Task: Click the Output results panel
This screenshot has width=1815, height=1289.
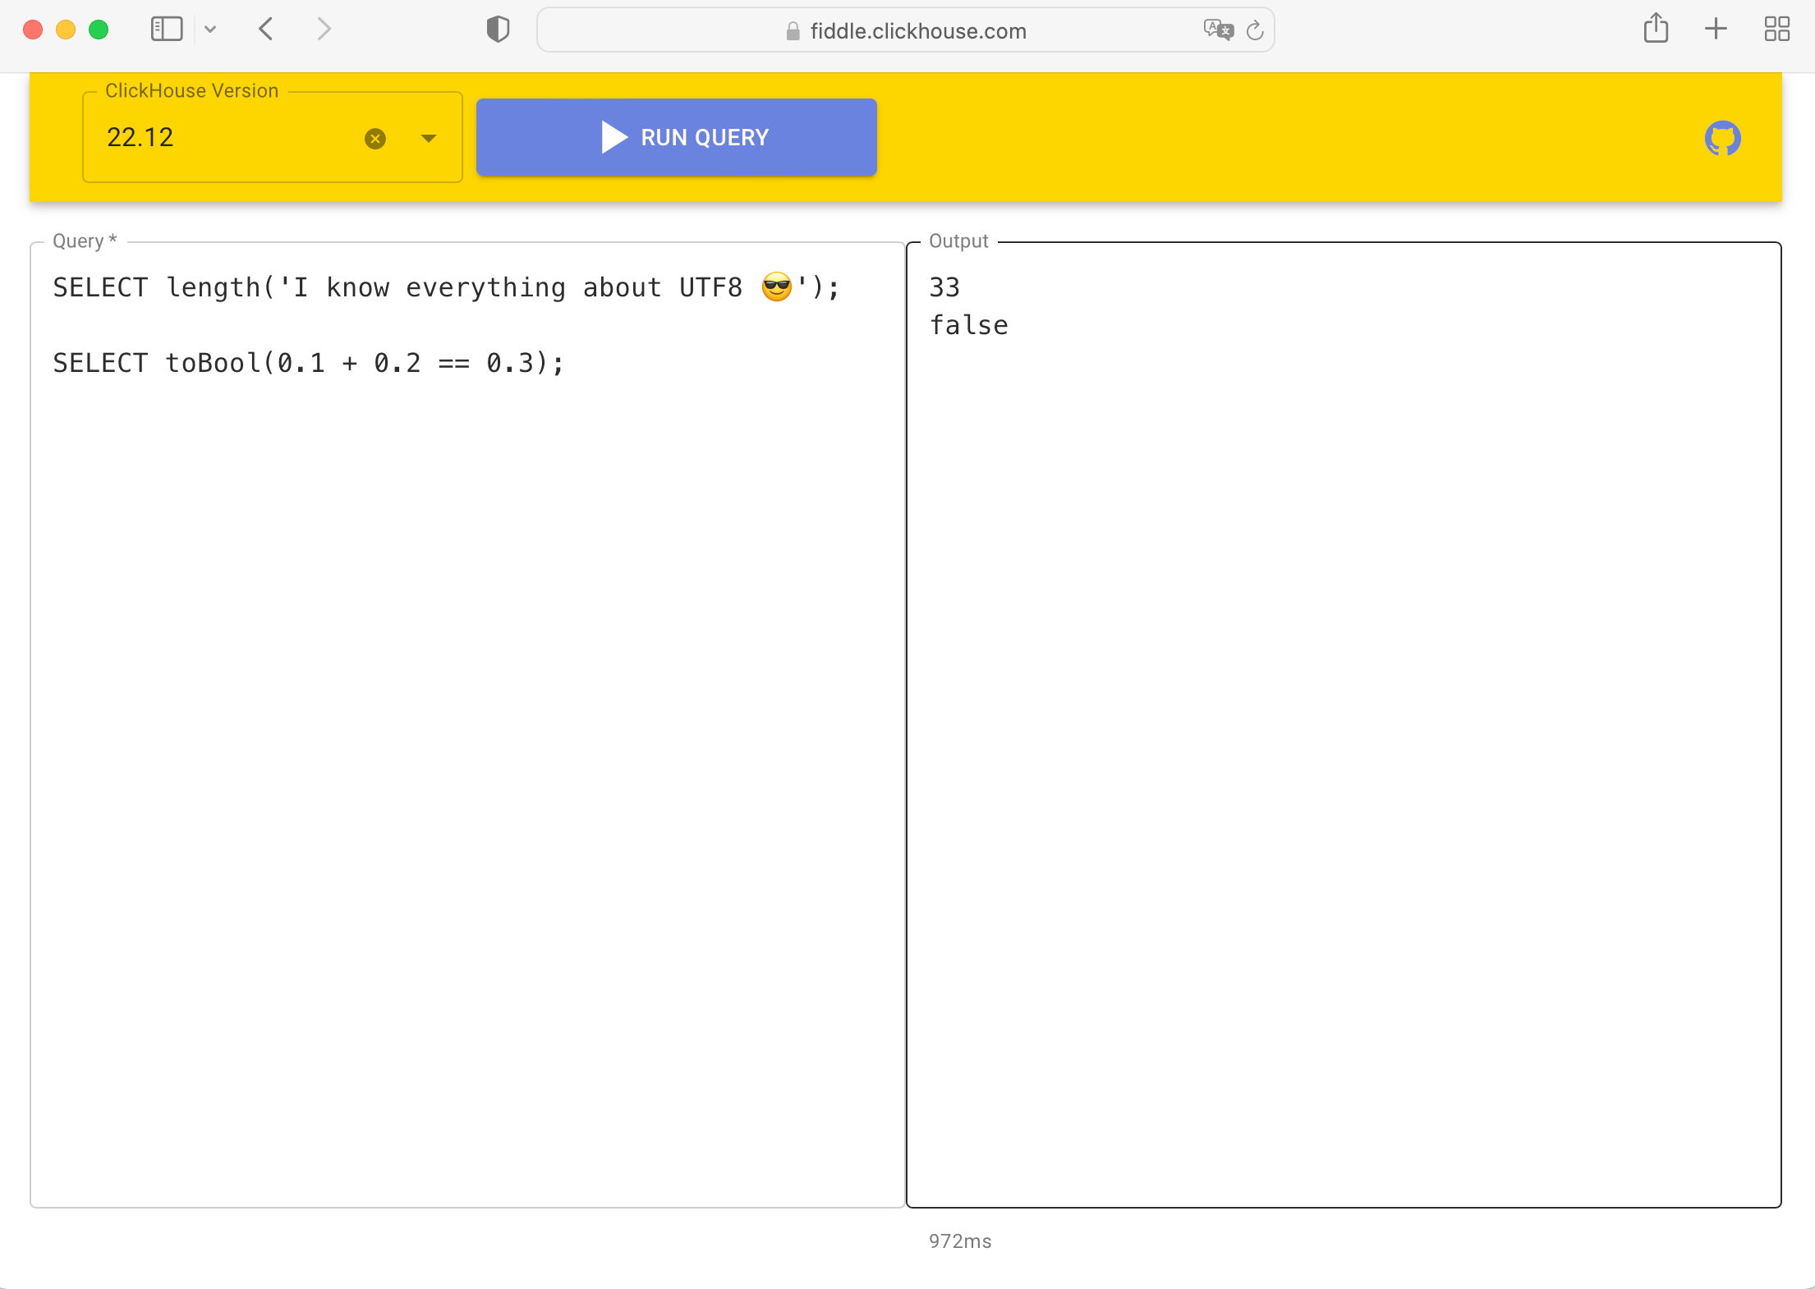Action: click(x=1344, y=725)
